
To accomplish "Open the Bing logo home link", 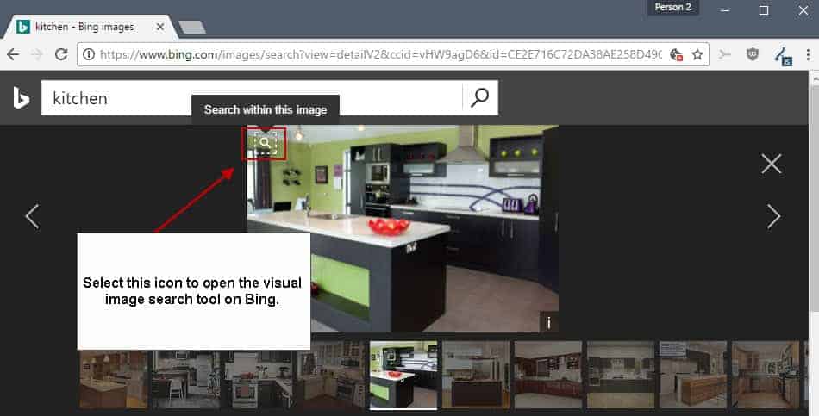I will tap(22, 98).
